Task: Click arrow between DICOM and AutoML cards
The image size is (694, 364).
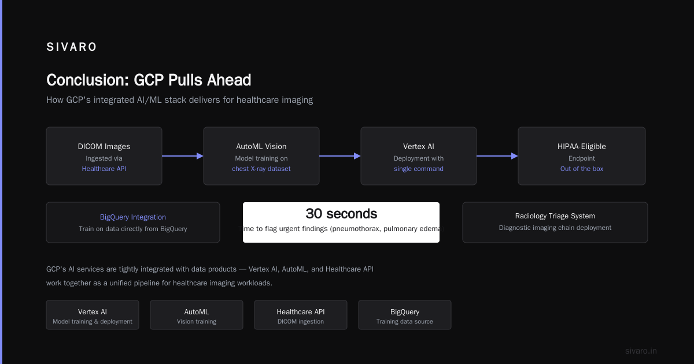Action: pyautogui.click(x=183, y=156)
